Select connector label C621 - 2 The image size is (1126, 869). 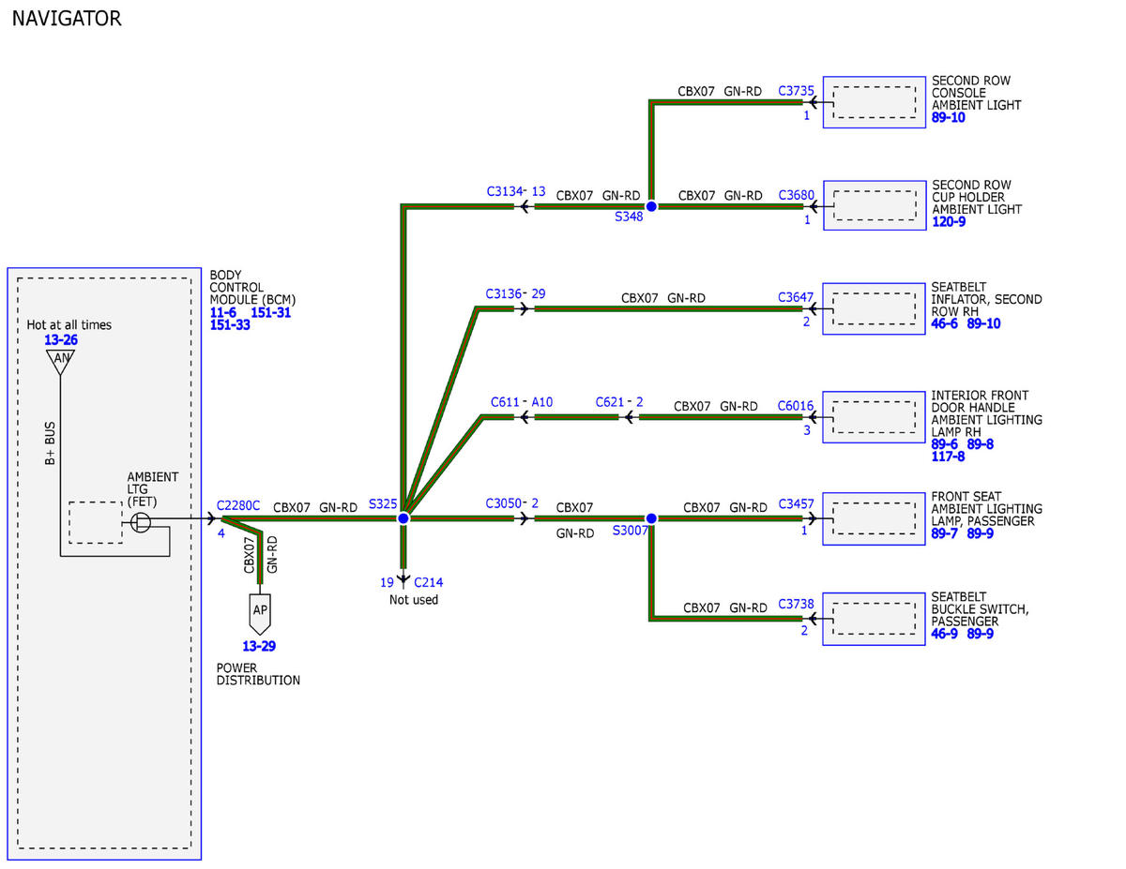click(619, 402)
